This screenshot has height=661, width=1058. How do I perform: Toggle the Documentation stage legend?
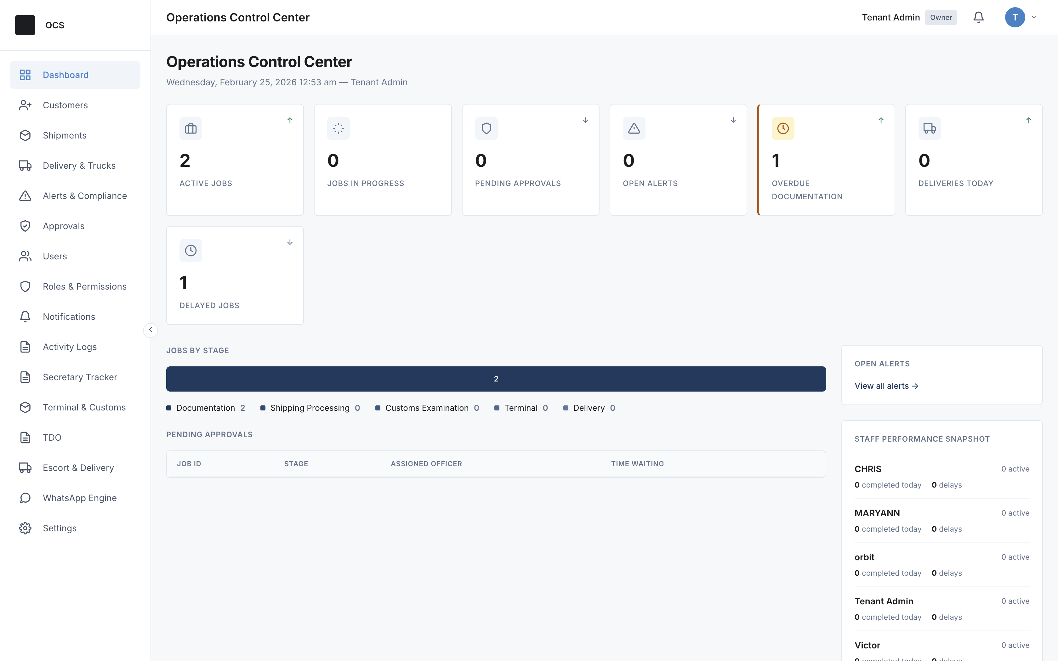(x=206, y=407)
